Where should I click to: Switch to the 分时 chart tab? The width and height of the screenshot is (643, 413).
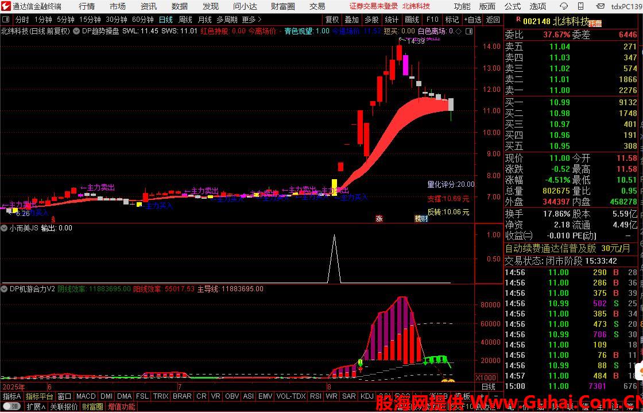tap(22, 20)
